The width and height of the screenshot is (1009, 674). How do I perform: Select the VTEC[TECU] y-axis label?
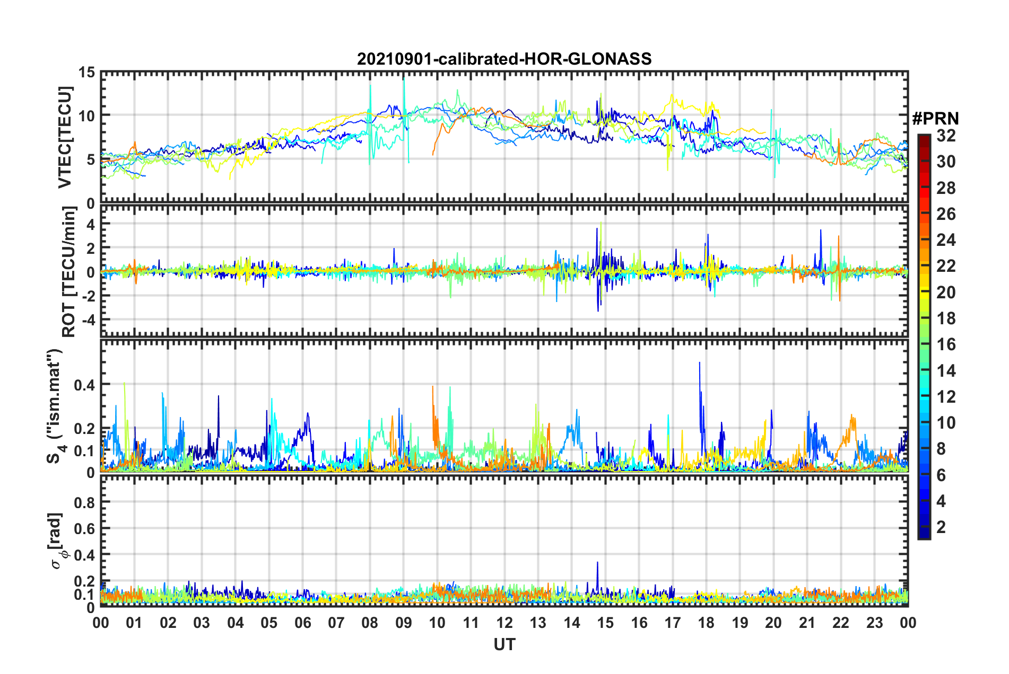pyautogui.click(x=65, y=137)
